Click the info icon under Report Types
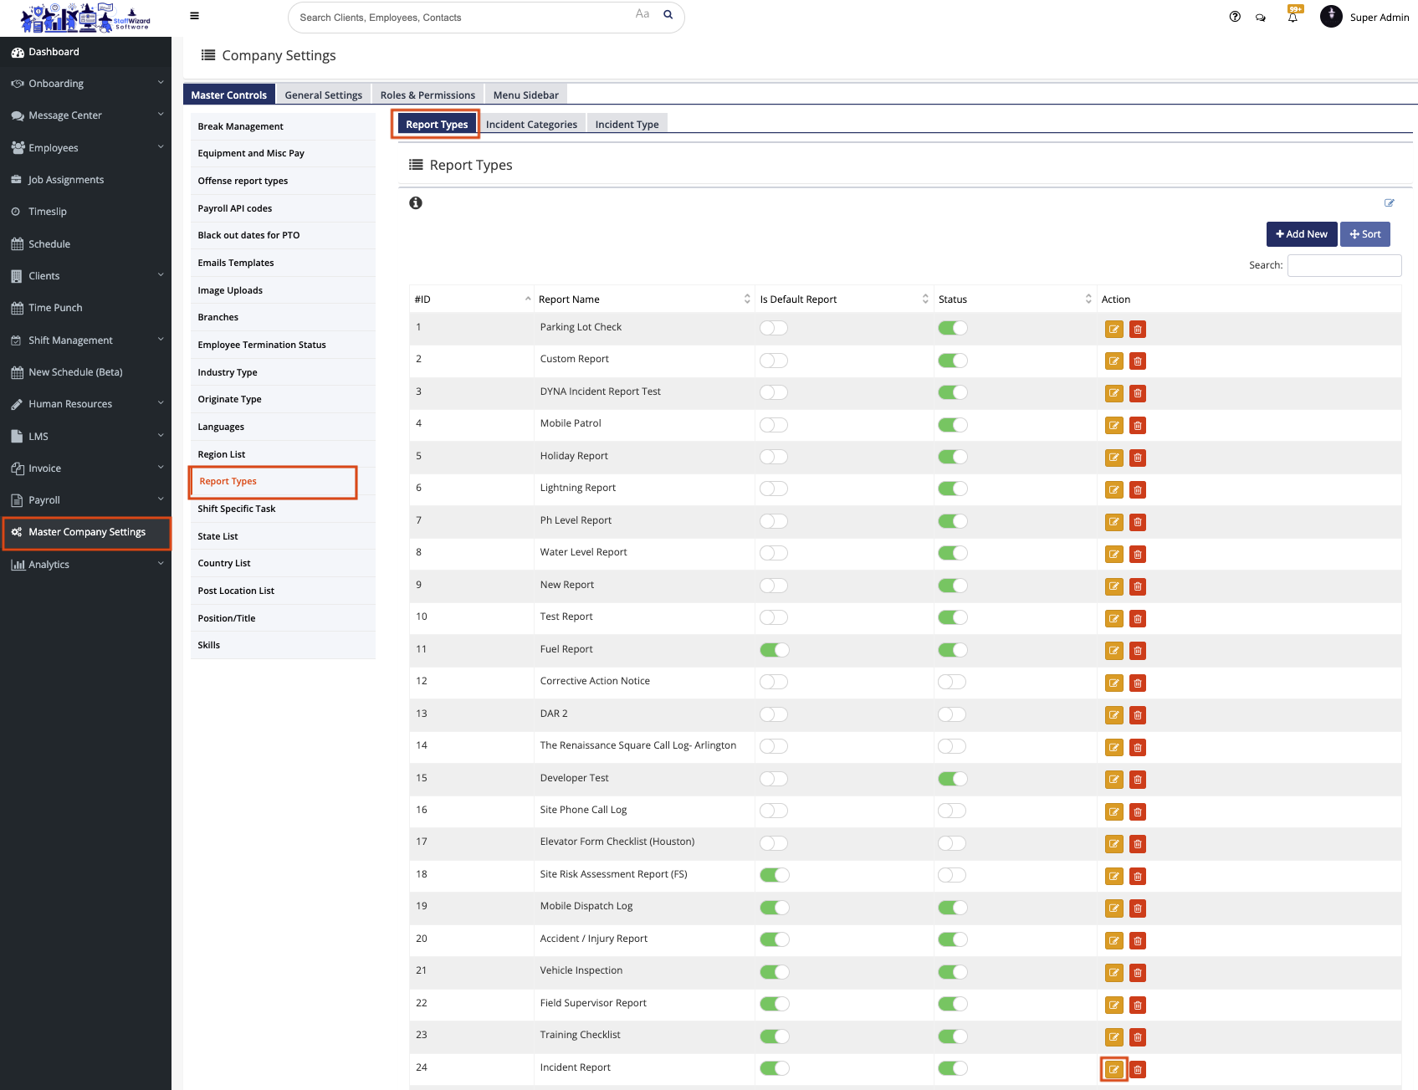Screen dimensions: 1418x1090 [416, 203]
